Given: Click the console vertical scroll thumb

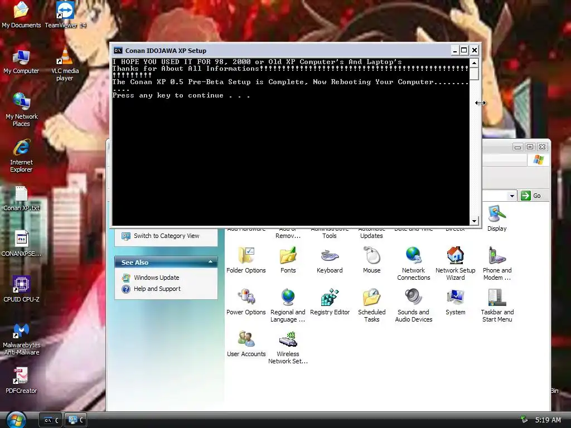Looking at the screenshot, I should (474, 74).
